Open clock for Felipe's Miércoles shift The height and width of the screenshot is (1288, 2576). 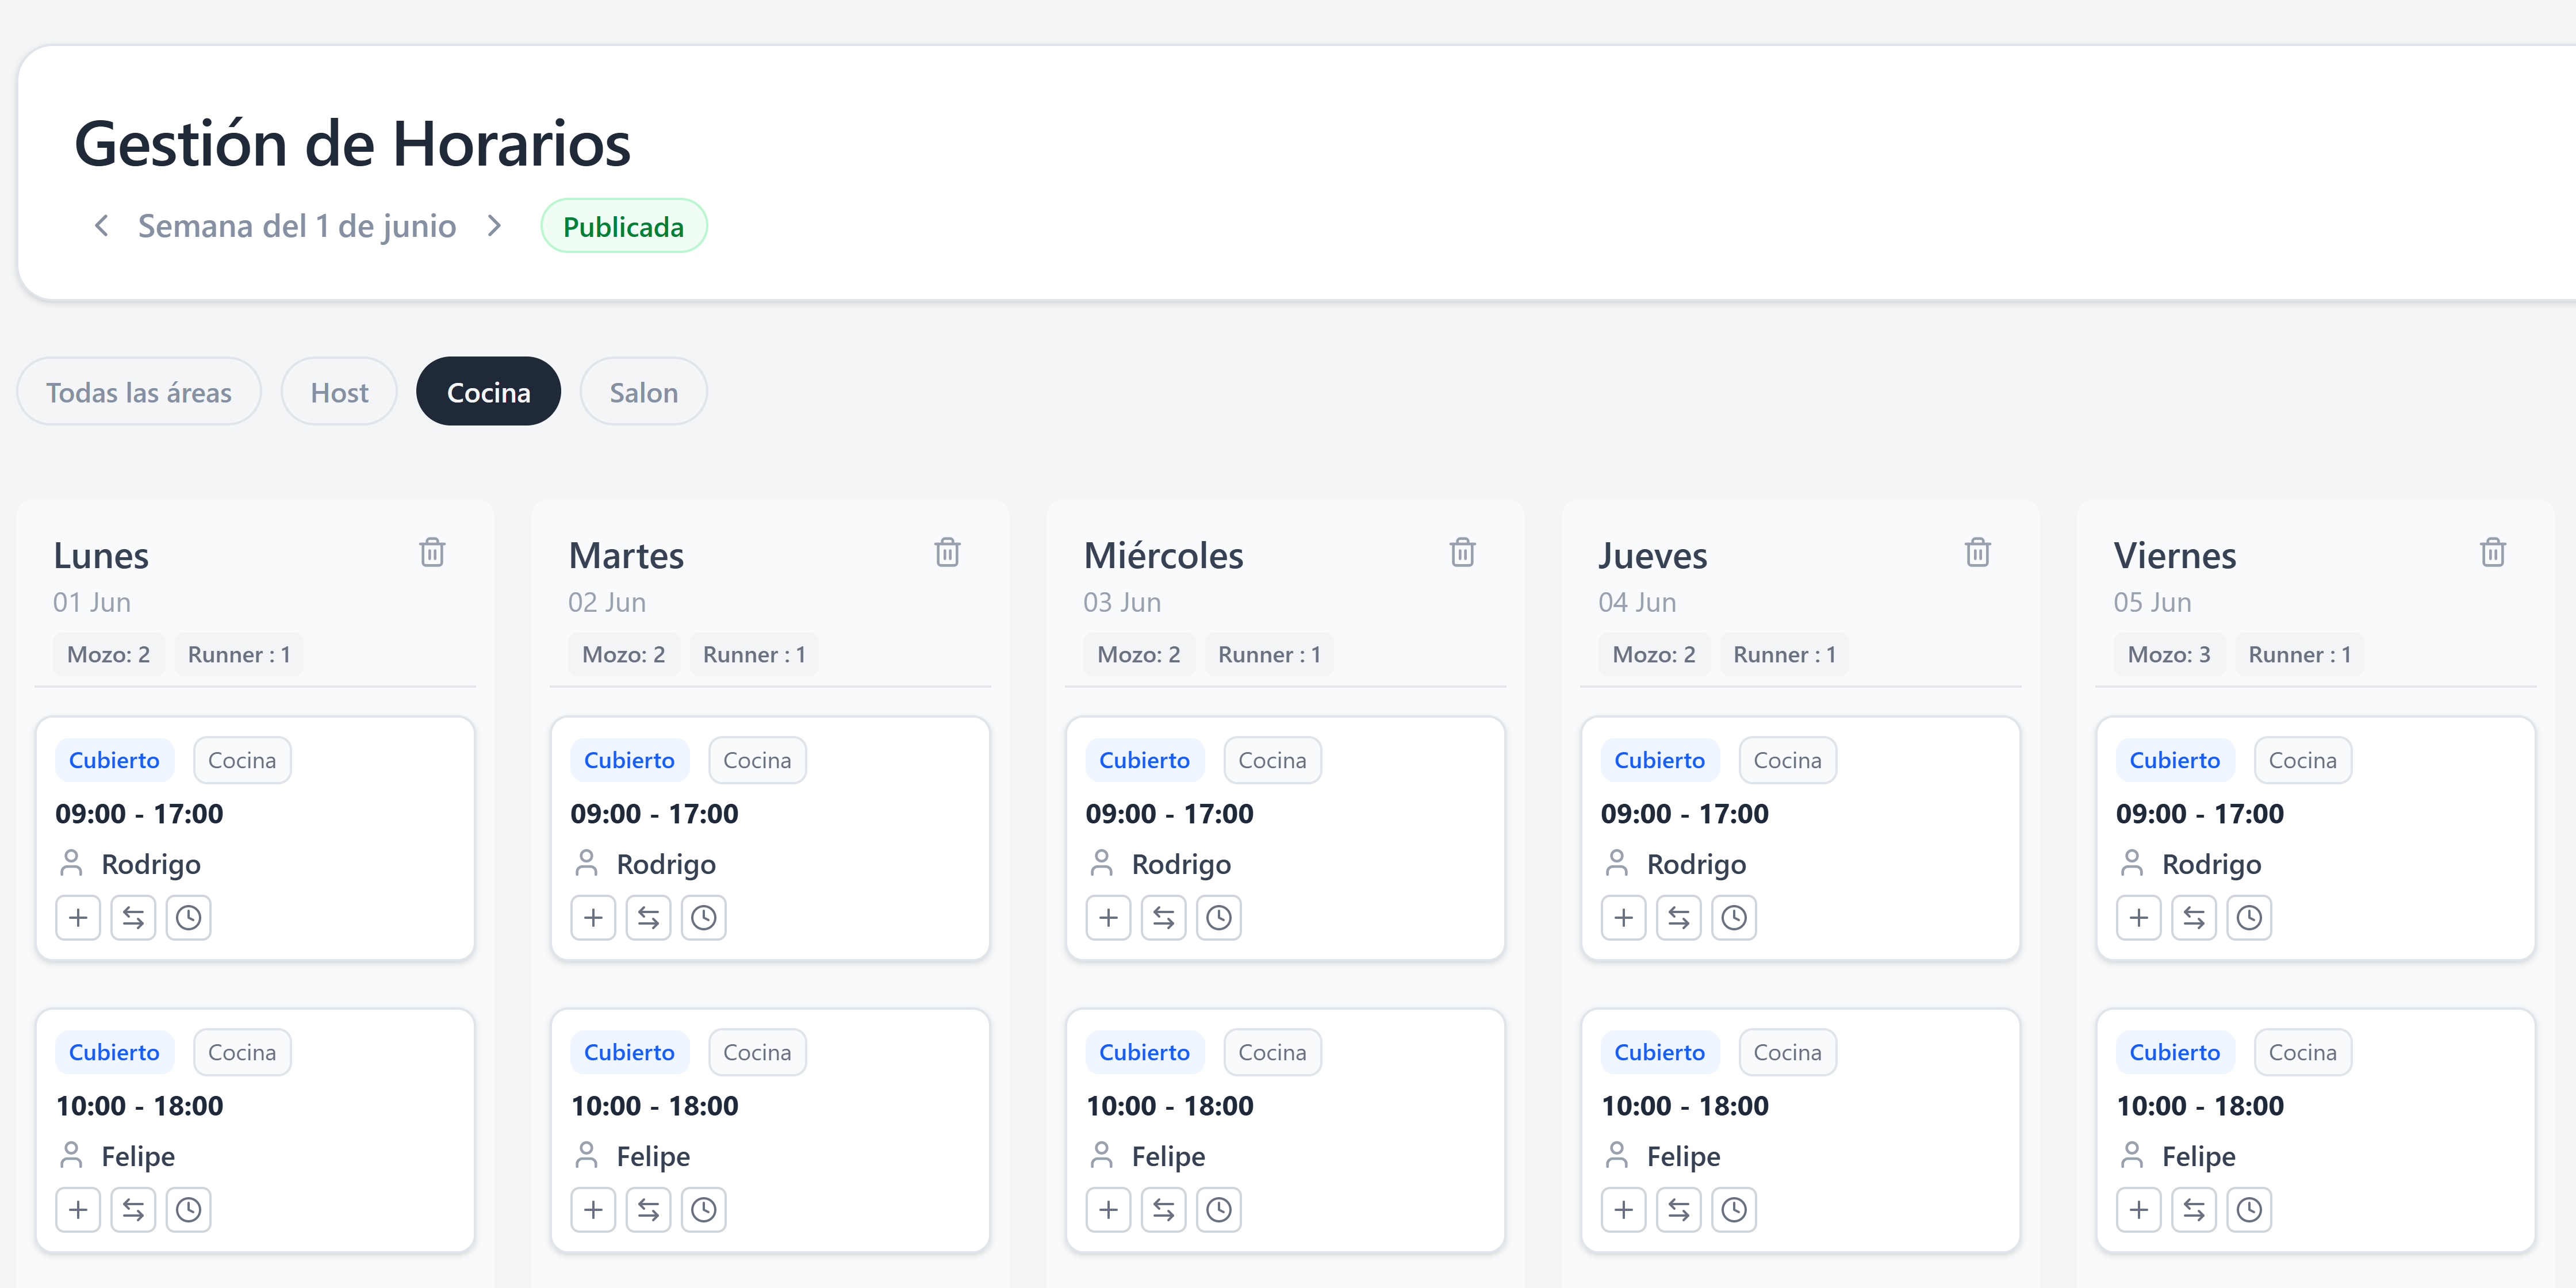click(1218, 1209)
